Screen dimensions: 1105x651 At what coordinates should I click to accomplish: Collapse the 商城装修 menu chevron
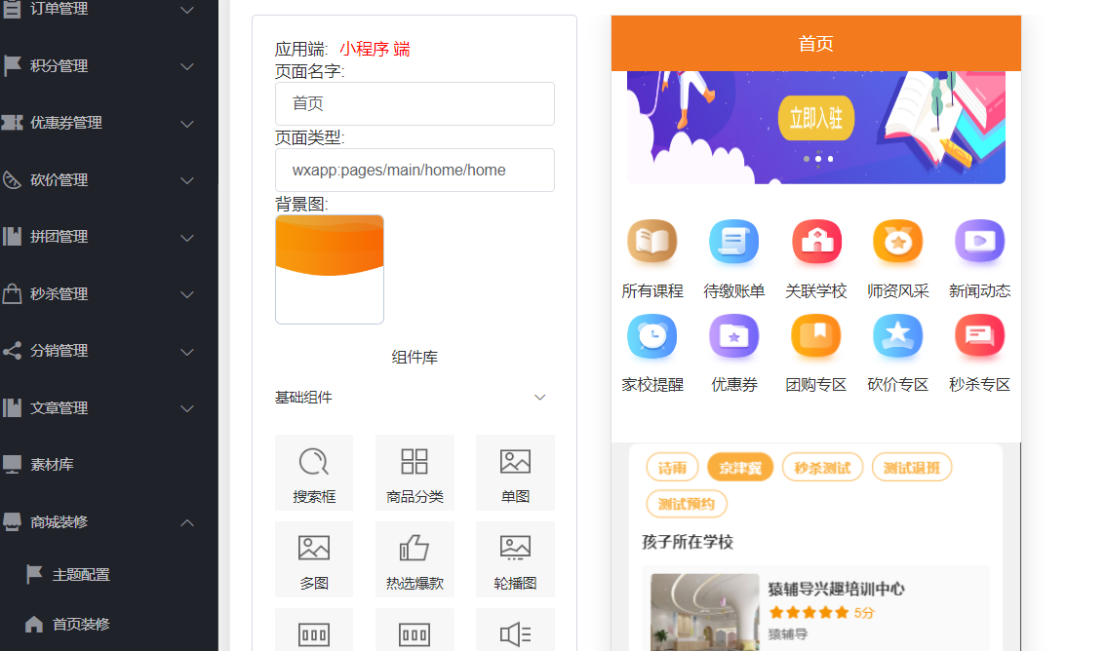[186, 522]
